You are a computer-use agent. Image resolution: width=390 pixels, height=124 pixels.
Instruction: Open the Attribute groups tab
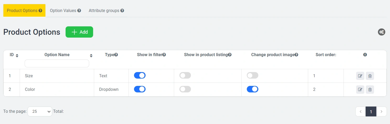point(106,11)
